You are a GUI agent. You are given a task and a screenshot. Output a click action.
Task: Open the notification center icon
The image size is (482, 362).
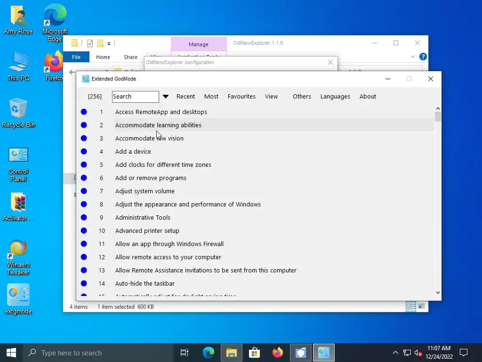464,353
